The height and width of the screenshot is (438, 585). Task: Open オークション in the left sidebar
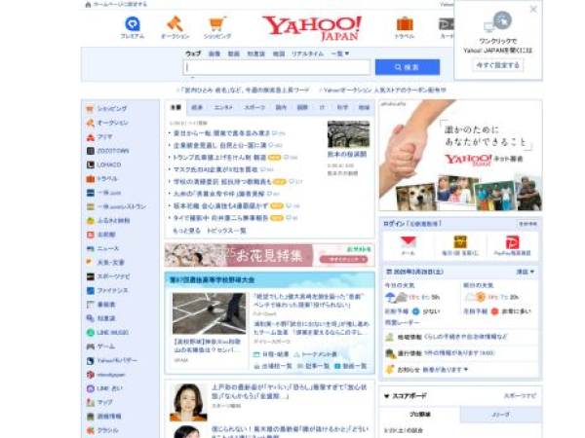pos(112,123)
